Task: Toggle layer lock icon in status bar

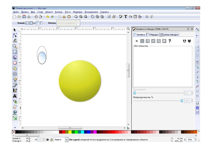Action: (x=51, y=140)
